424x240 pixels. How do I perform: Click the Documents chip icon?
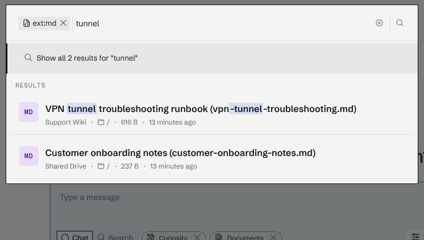coord(219,237)
